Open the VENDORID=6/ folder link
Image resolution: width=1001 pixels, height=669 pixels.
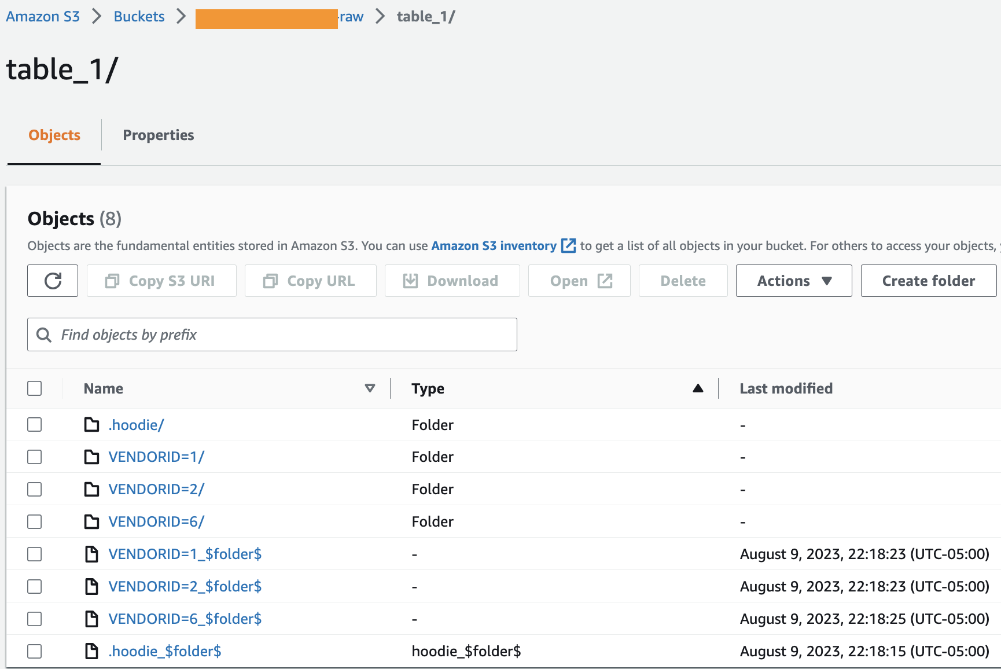[x=156, y=522]
